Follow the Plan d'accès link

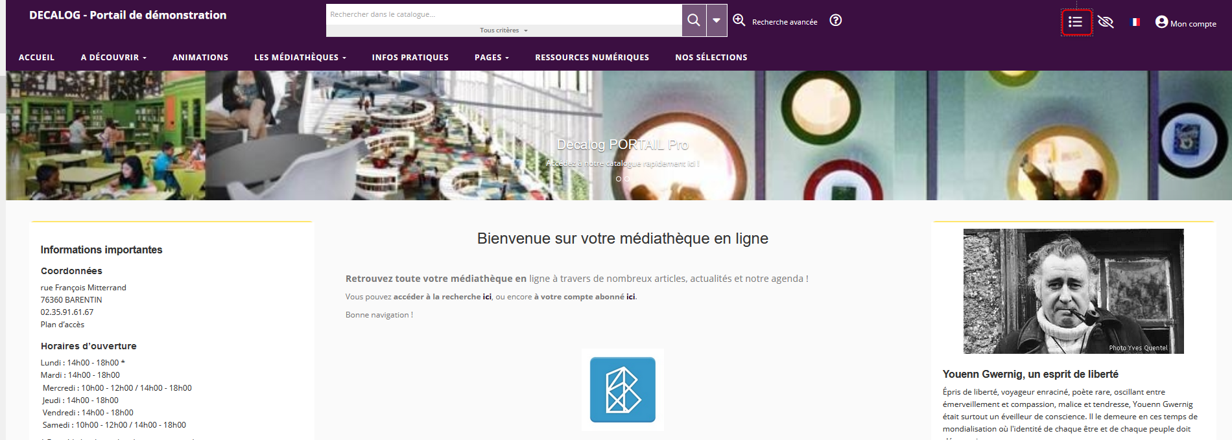pyautogui.click(x=62, y=325)
